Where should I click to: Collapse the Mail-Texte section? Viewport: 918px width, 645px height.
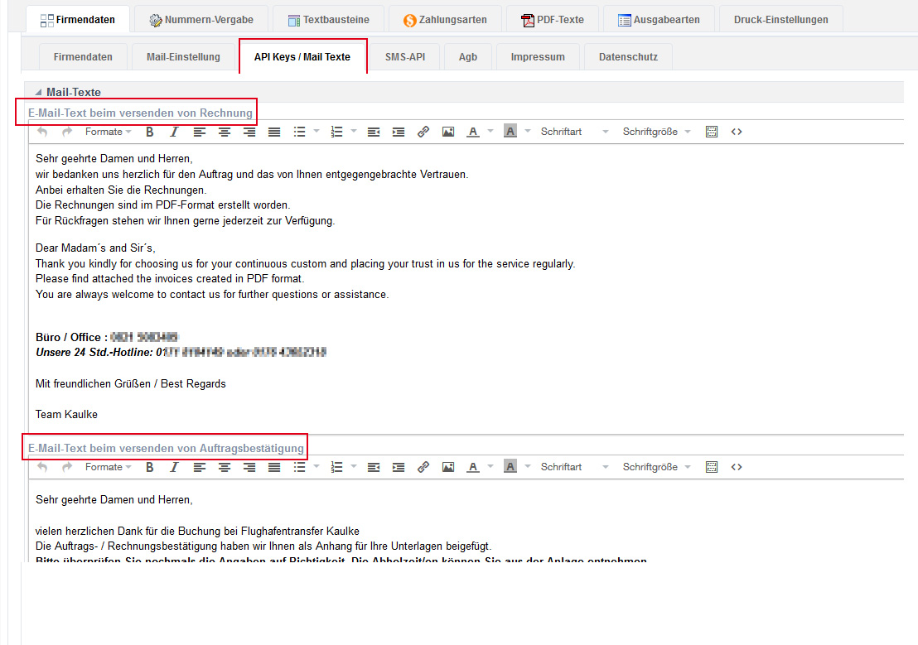click(37, 93)
